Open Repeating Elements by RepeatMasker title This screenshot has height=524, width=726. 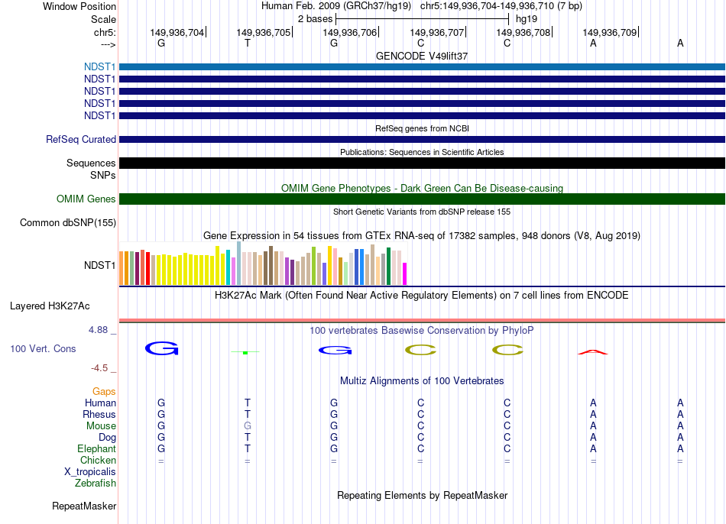(x=422, y=495)
